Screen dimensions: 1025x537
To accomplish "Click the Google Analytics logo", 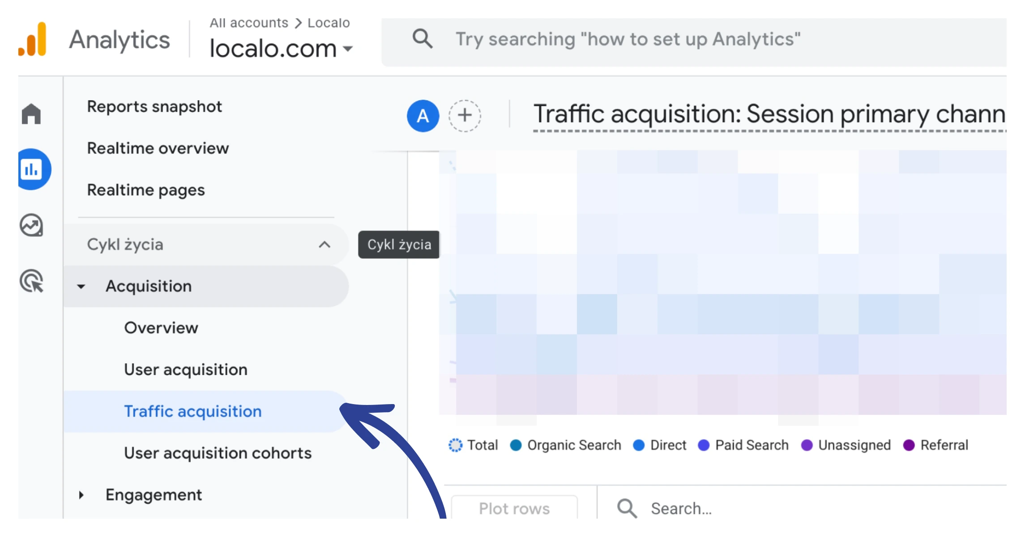I will click(x=33, y=39).
